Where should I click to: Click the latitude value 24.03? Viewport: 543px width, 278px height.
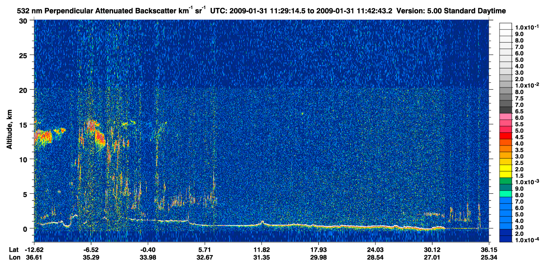[x=375, y=250]
